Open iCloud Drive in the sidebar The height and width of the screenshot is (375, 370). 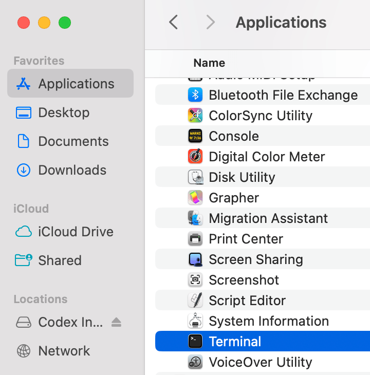click(70, 232)
